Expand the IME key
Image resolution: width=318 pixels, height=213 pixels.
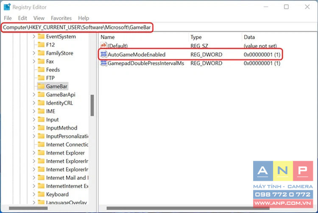34,111
